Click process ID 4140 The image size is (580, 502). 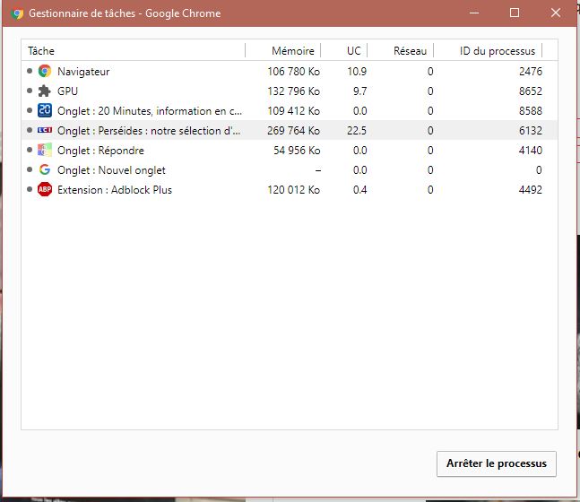pyautogui.click(x=531, y=151)
